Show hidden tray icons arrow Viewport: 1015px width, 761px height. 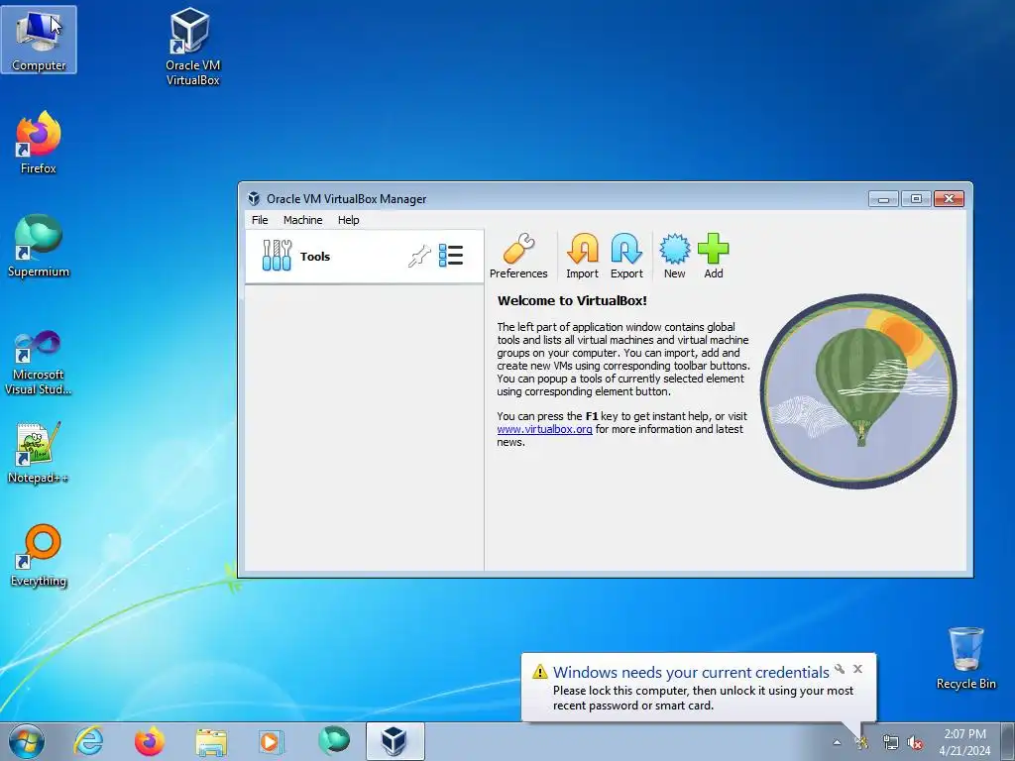pyautogui.click(x=837, y=742)
